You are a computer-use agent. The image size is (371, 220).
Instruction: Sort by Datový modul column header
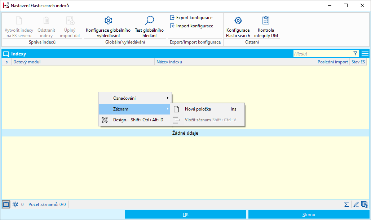pos(83,62)
